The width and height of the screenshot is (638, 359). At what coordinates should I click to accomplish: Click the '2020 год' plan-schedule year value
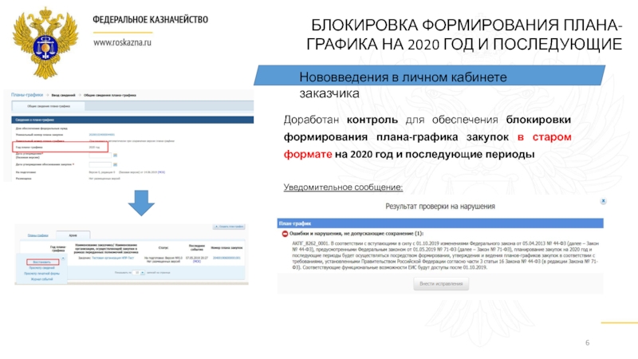tap(94, 148)
